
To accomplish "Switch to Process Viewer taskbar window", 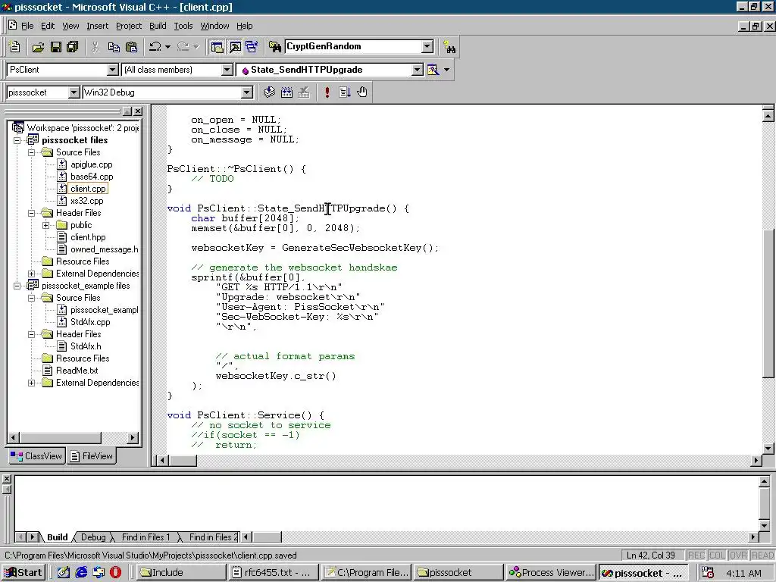I will pyautogui.click(x=552, y=573).
